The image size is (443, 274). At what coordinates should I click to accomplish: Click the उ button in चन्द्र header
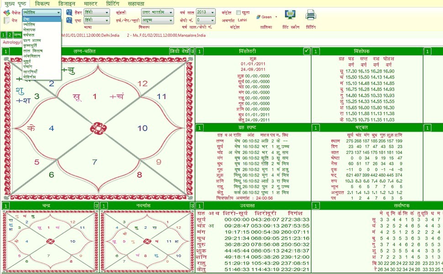tap(96, 205)
